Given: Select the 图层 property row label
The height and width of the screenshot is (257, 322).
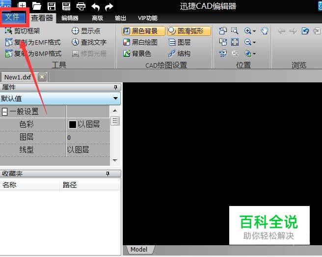Looking at the screenshot, I should click(27, 137).
